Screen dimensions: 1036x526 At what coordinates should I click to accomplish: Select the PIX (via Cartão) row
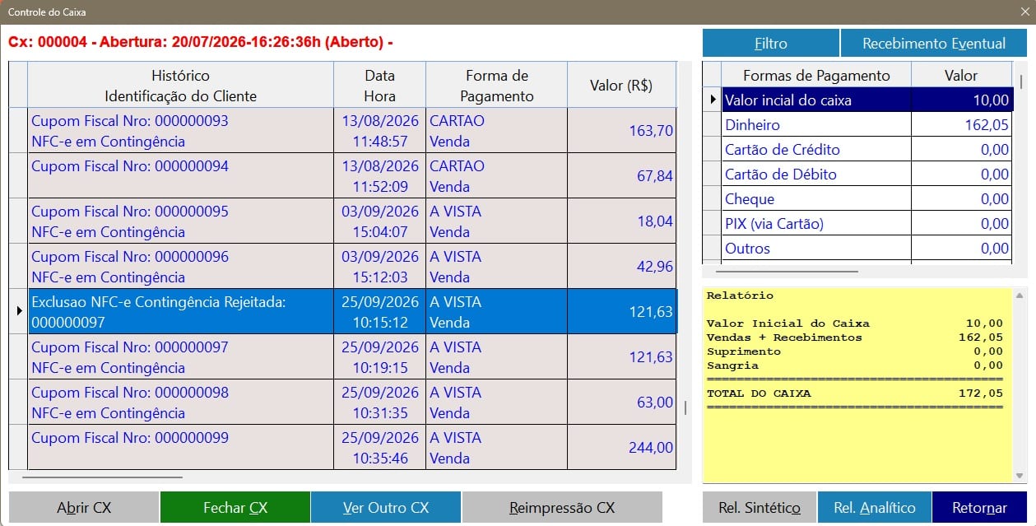pyautogui.click(x=857, y=224)
